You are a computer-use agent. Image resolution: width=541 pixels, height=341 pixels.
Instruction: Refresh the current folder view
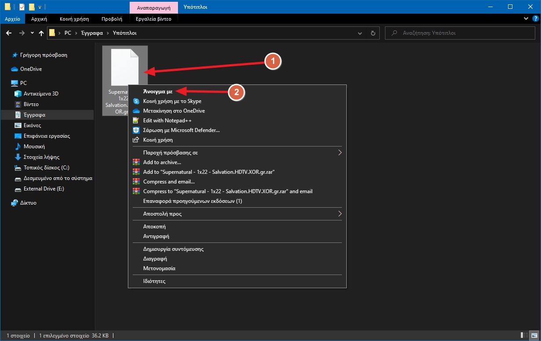(x=373, y=33)
